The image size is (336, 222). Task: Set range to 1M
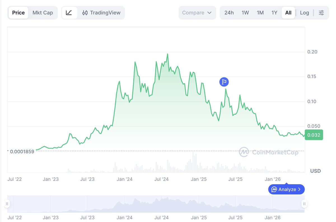pyautogui.click(x=260, y=13)
